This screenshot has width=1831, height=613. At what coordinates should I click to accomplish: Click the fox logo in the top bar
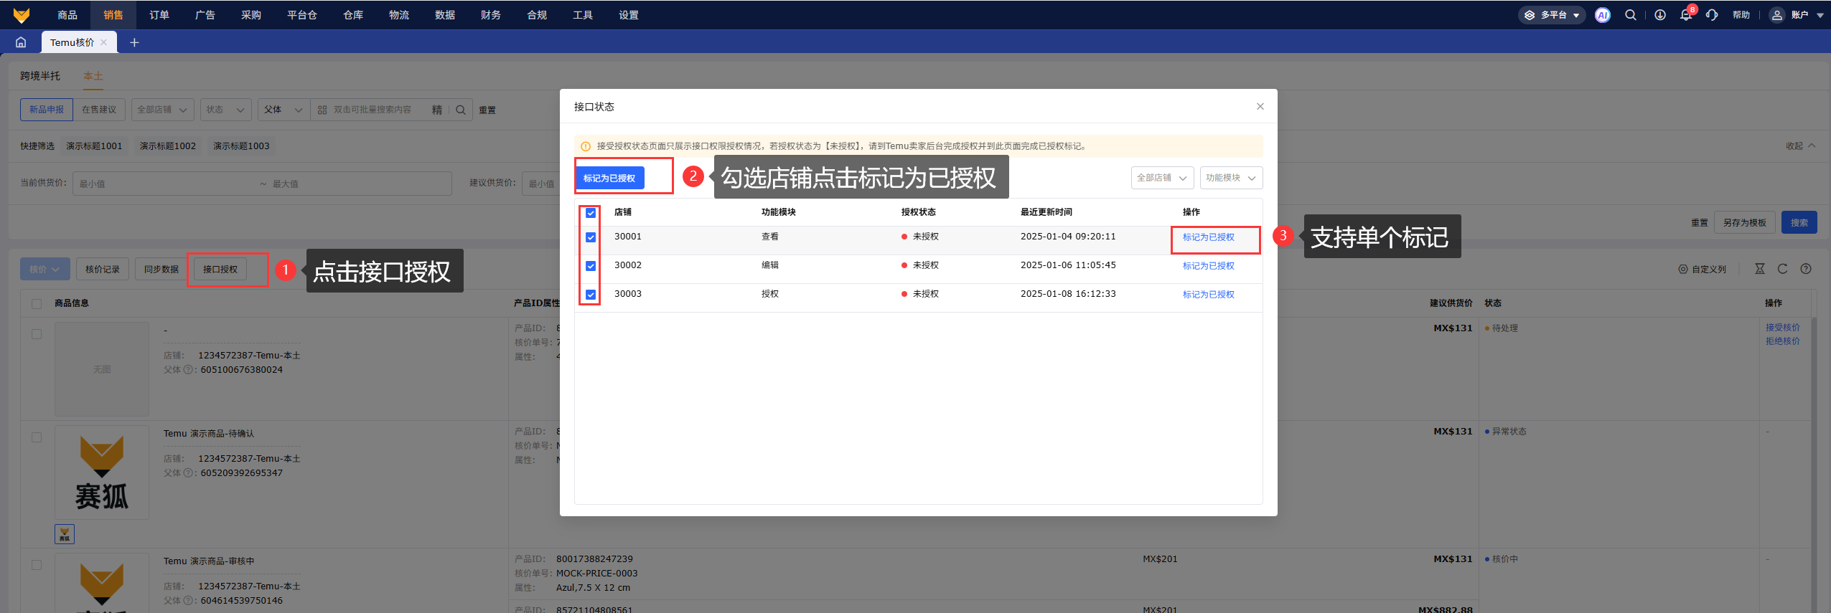22,15
